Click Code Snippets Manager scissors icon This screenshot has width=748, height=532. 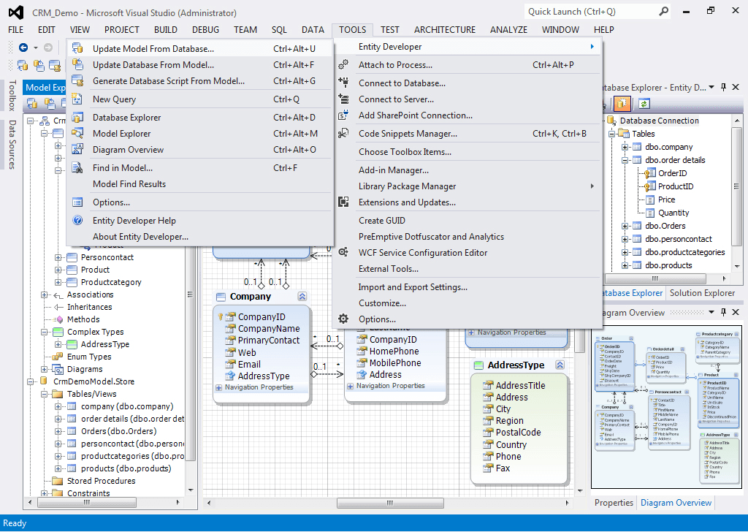pyautogui.click(x=343, y=133)
